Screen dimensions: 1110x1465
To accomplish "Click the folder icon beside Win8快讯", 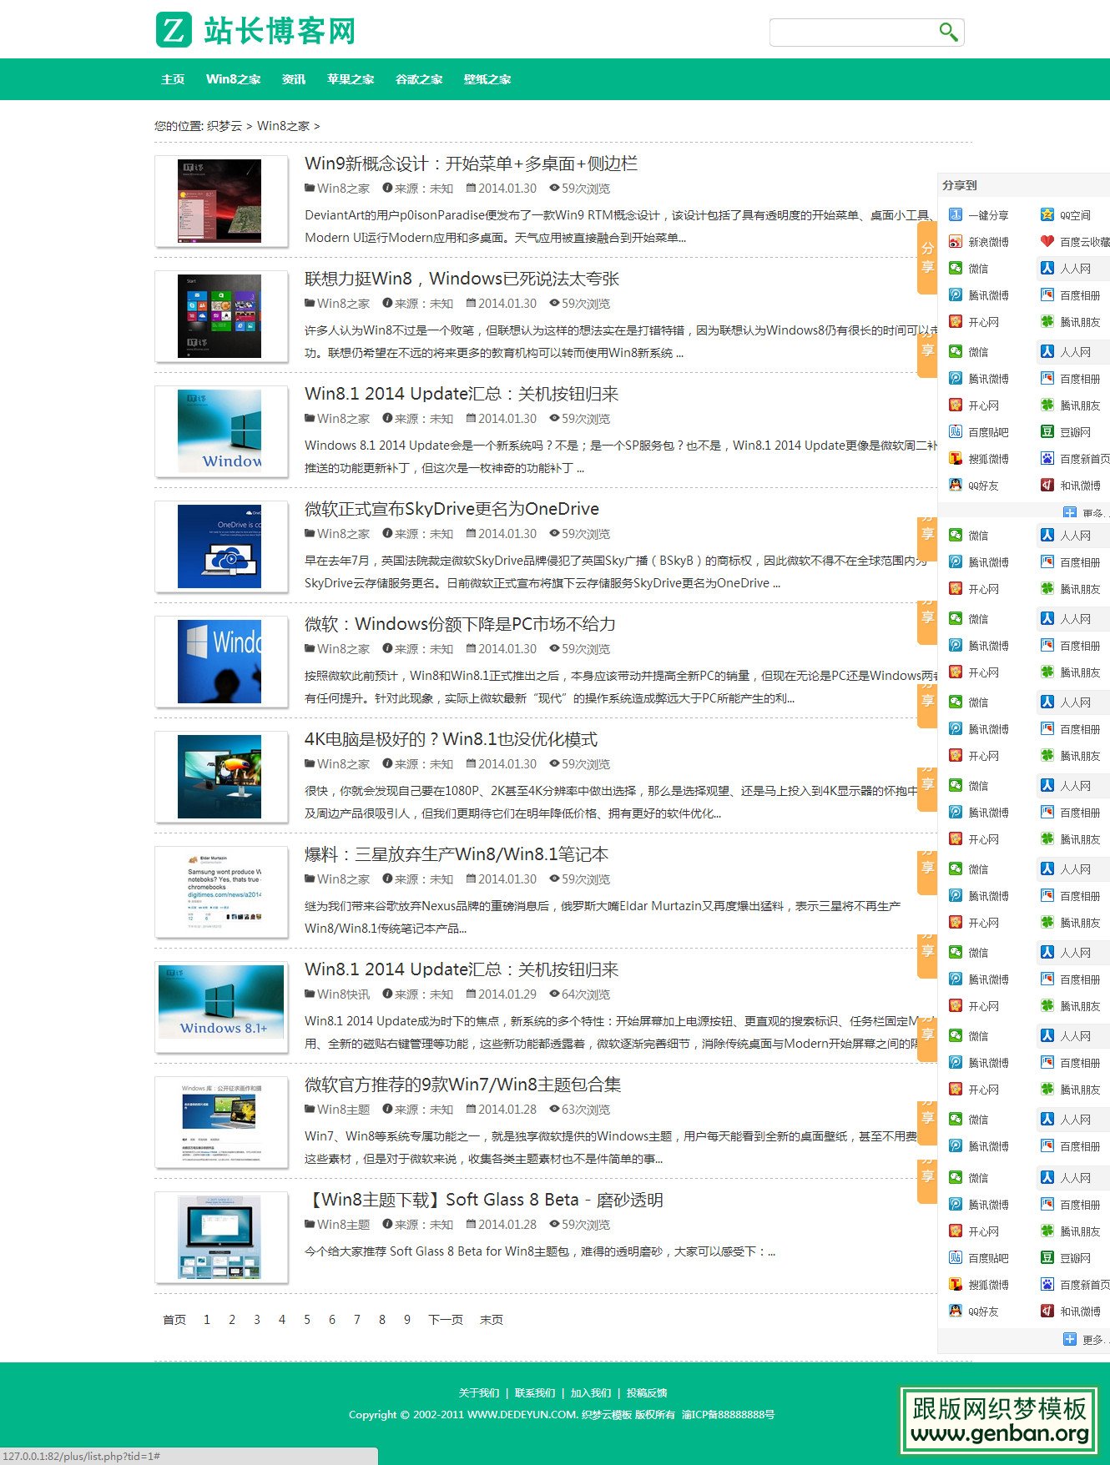I will 310,994.
